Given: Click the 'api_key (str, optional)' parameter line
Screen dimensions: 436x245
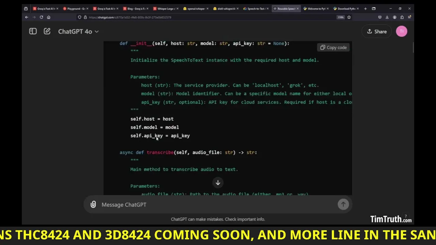Looking at the screenshot, I should coord(246,102).
